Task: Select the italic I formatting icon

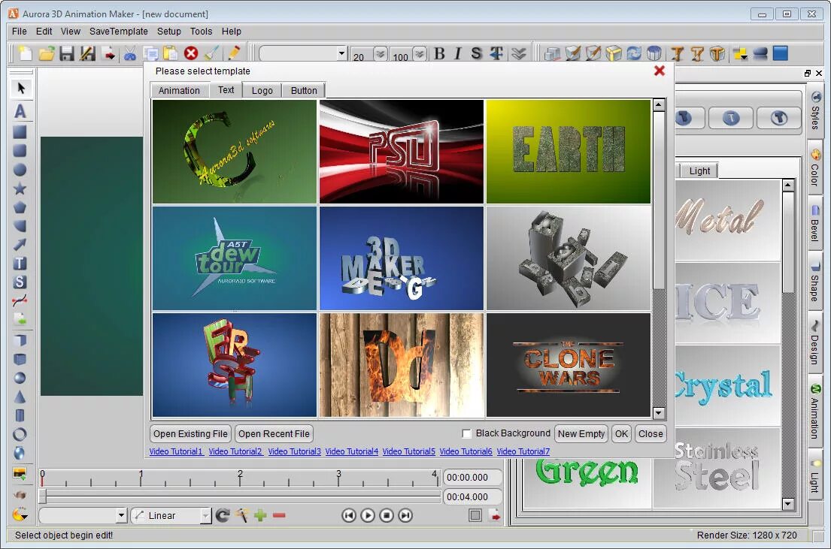Action: click(x=457, y=53)
